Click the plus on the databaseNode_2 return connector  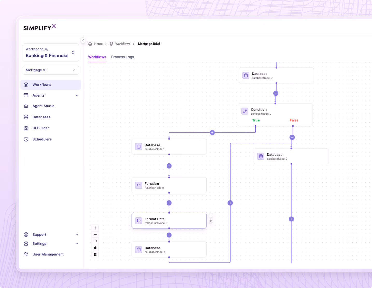(x=230, y=203)
